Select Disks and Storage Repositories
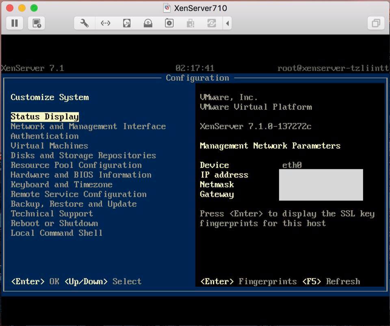 click(83, 156)
